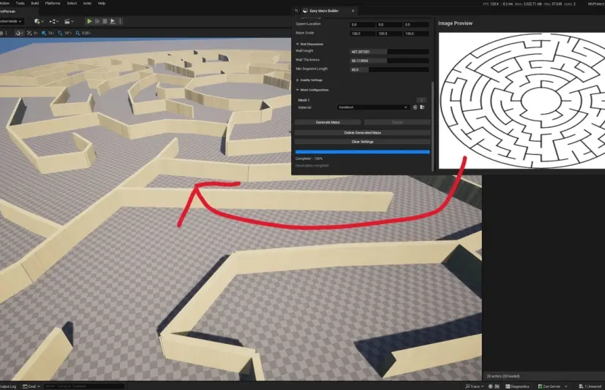Click the blue generation progress bar

click(x=362, y=152)
